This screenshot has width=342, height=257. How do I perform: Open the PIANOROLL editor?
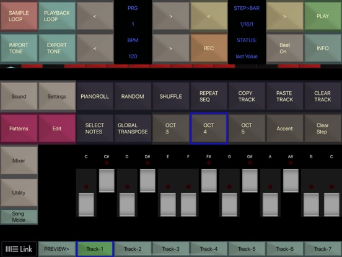coord(95,96)
